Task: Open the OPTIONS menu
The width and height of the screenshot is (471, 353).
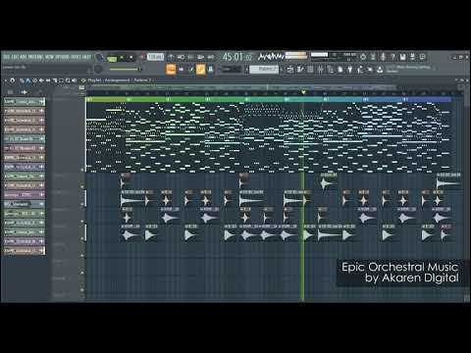Action: 63,57
